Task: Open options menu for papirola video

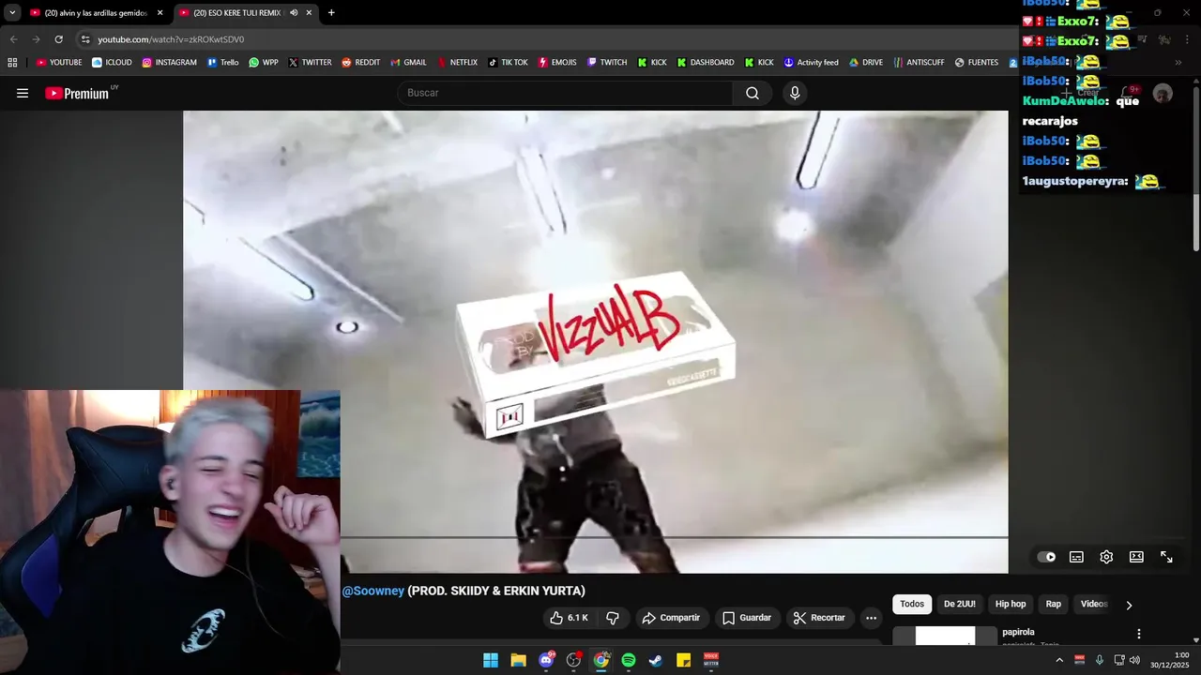Action: point(1139,634)
